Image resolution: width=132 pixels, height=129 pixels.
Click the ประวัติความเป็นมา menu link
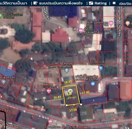pyautogui.click(x=13, y=3)
